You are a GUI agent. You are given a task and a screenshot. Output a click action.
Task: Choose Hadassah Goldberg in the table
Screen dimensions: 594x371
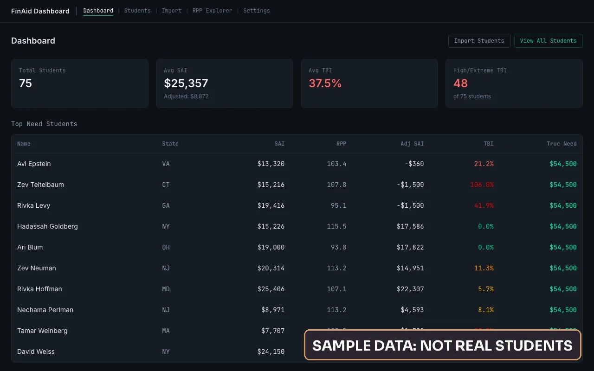coord(47,226)
